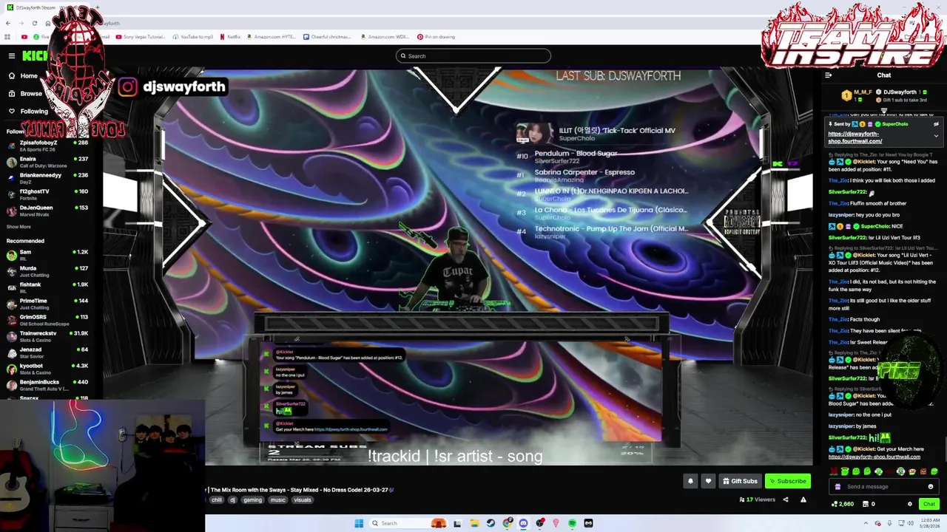The width and height of the screenshot is (947, 532).
Task: Click the Kick search box
Action: coord(473,56)
